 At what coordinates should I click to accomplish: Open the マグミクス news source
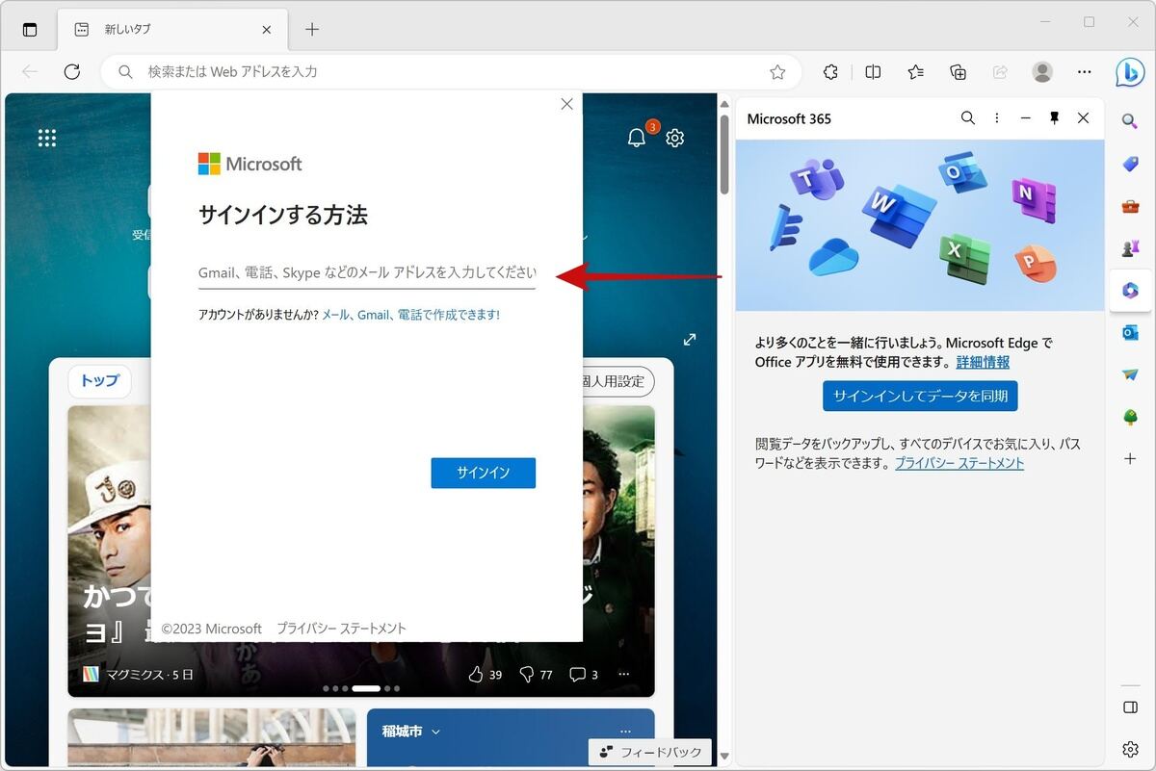point(138,675)
